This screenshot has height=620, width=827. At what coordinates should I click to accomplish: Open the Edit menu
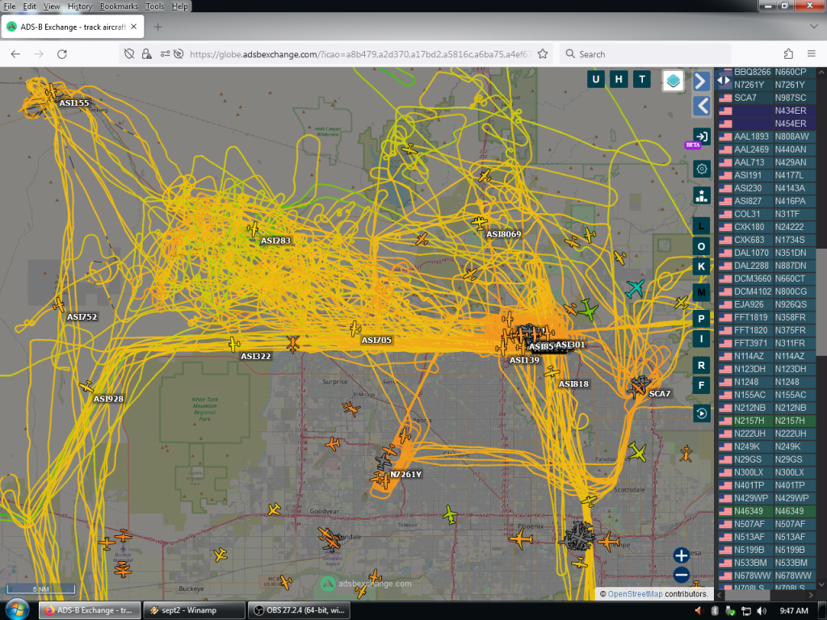click(x=30, y=6)
